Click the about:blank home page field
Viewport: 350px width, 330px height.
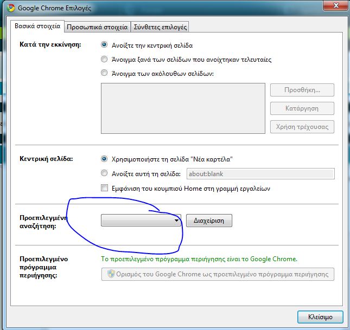point(260,174)
